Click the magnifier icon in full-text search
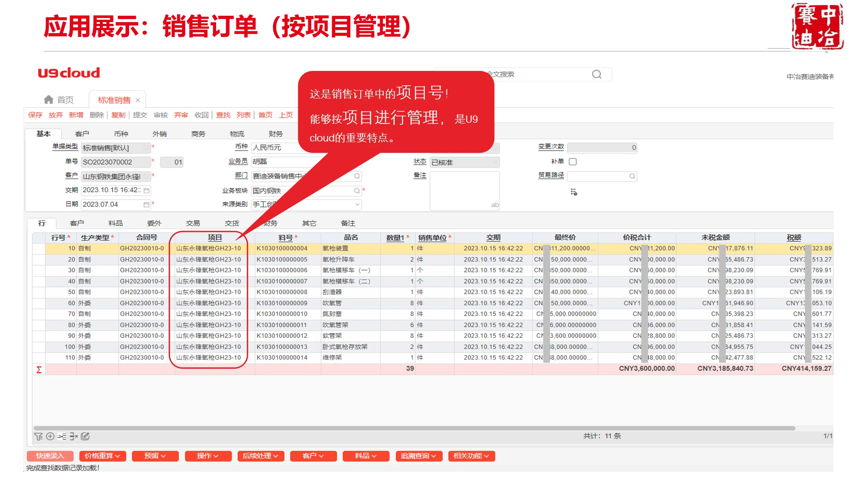856x481 pixels. pos(597,74)
